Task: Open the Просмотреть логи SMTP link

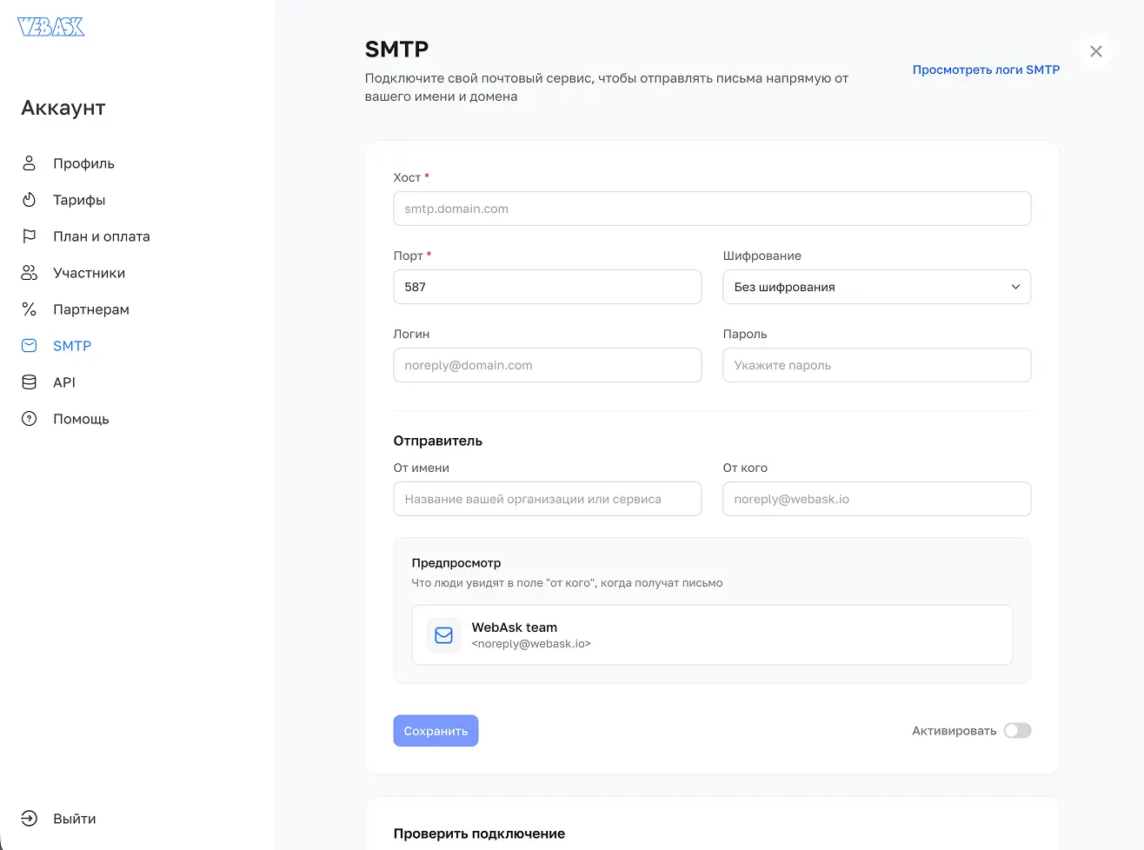Action: click(x=986, y=70)
